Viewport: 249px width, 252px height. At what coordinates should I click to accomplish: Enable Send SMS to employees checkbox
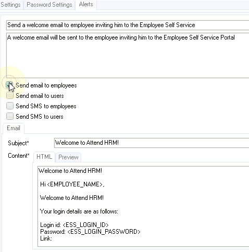tap(10, 106)
